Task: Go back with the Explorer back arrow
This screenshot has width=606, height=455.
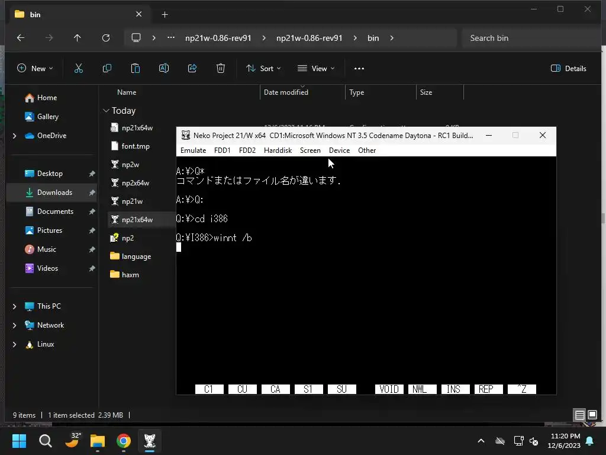Action: [x=21, y=38]
